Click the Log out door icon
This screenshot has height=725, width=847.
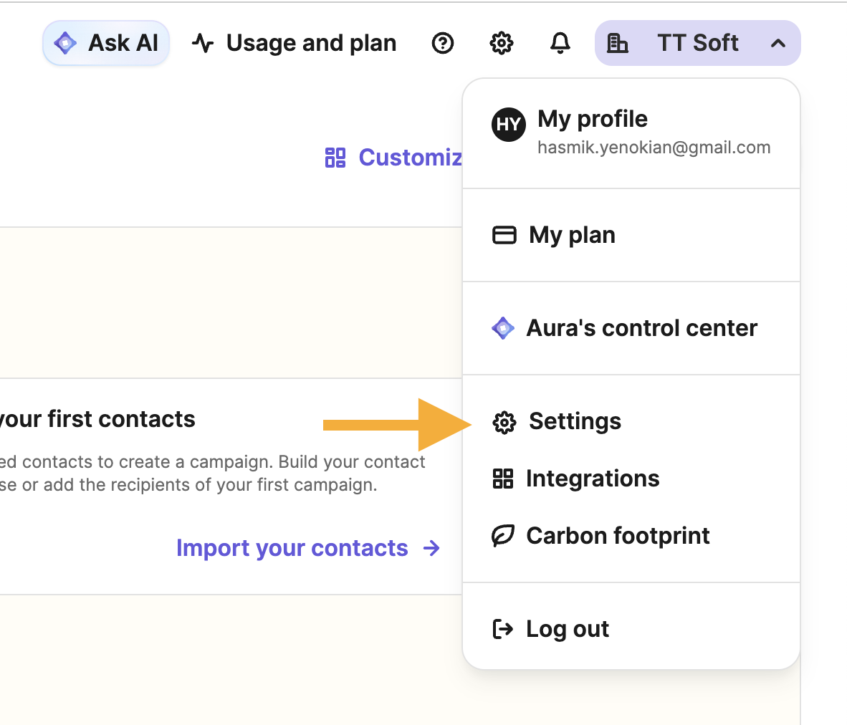tap(503, 629)
